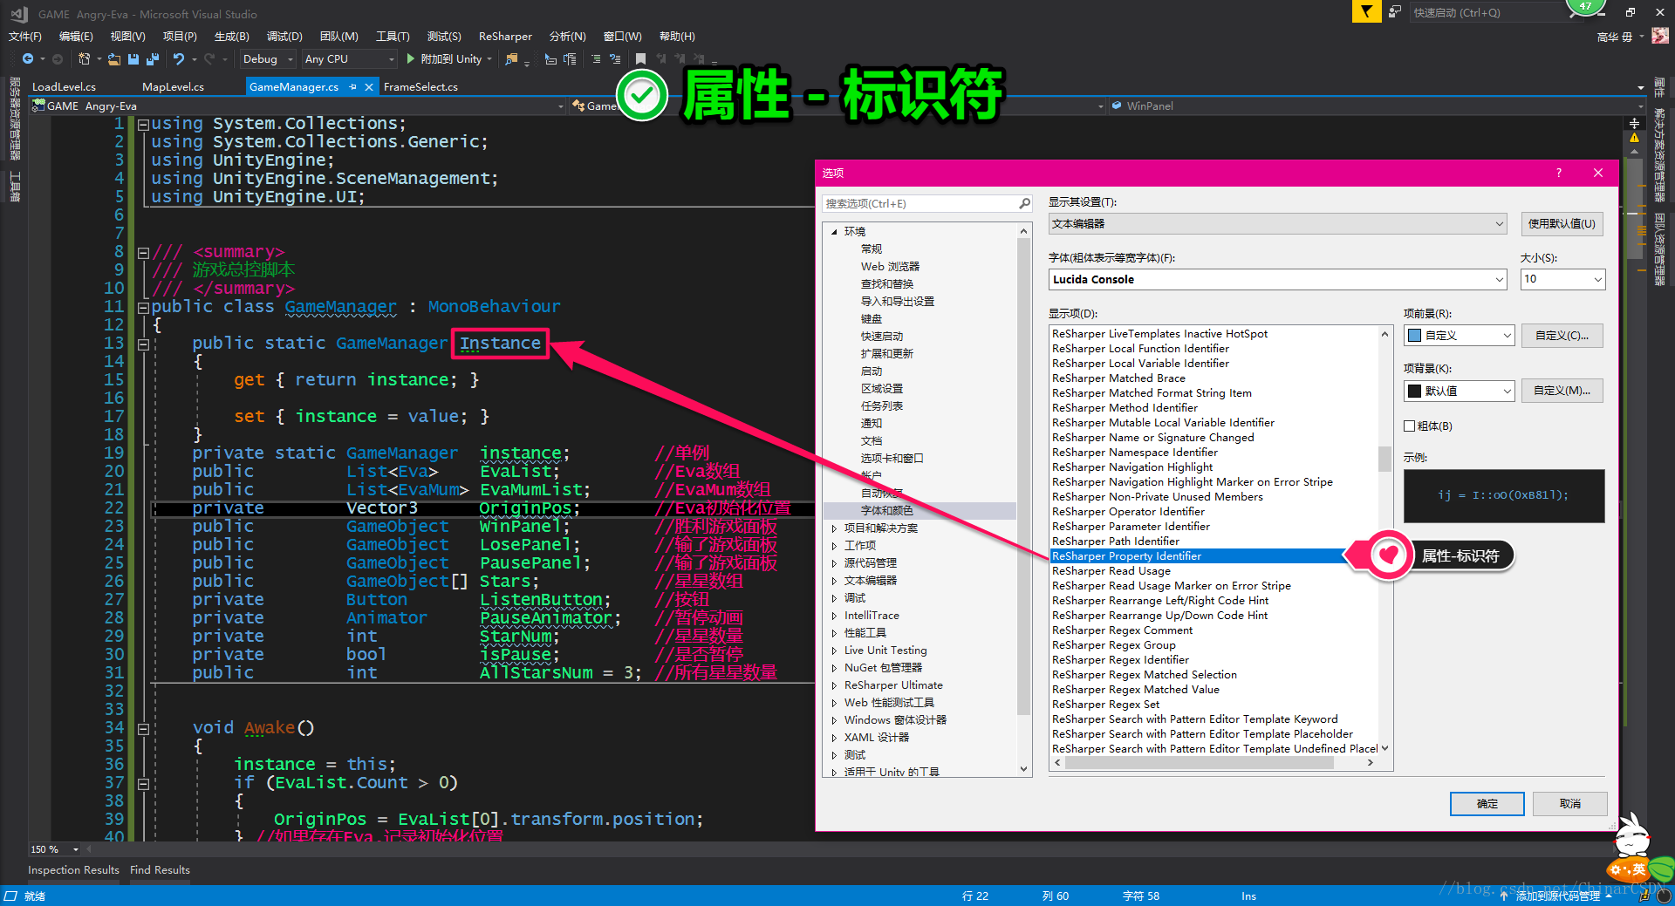Click the Find in Files toolbar icon
This screenshot has width=1675, height=906.
pos(511,58)
